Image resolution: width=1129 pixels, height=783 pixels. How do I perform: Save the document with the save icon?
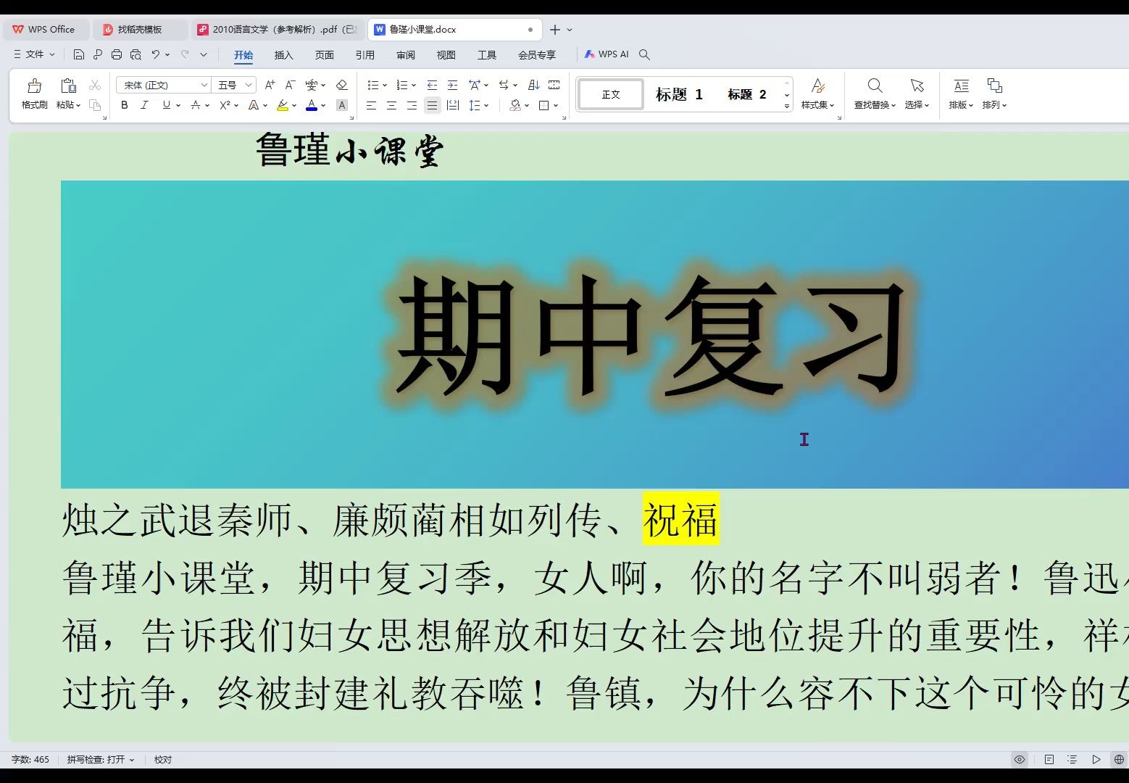[79, 54]
